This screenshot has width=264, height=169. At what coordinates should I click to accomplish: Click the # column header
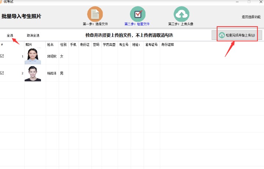pos(2,45)
